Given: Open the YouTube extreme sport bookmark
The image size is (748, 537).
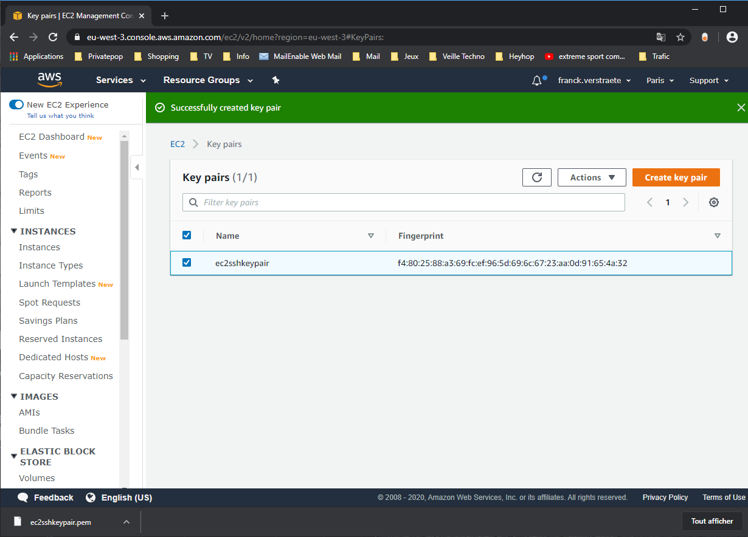Looking at the screenshot, I should coord(585,56).
